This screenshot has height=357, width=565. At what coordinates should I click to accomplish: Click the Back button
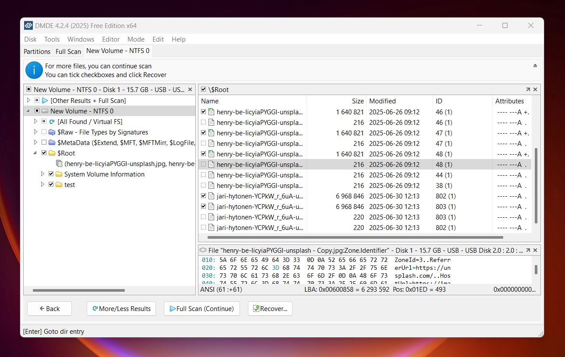[49, 308]
